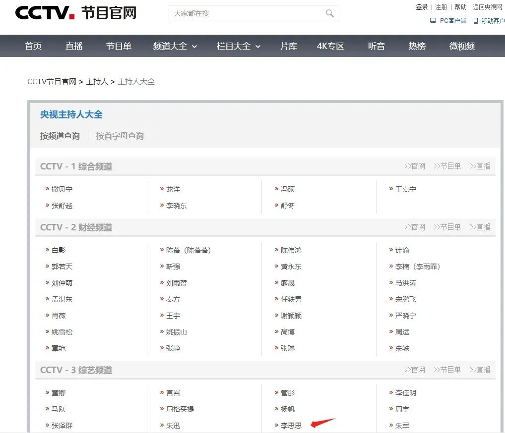Open CCTV-1 综合频道 >>官网 link
Viewport: 505px width, 433px height.
415,166
